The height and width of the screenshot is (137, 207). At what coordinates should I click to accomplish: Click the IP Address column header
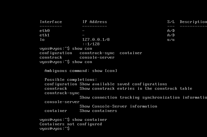tap(95, 22)
